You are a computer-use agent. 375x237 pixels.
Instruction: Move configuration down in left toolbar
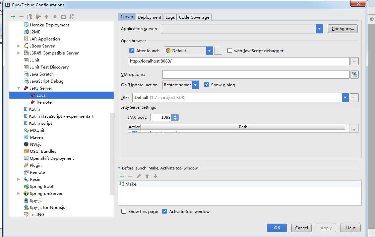(55, 17)
